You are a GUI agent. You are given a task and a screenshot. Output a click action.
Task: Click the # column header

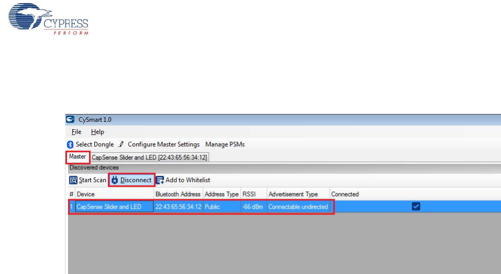pos(72,194)
